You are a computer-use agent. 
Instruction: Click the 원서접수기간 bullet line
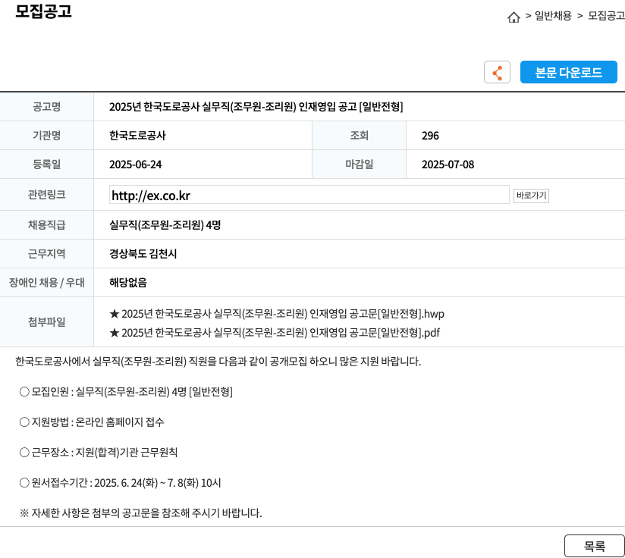120,483
